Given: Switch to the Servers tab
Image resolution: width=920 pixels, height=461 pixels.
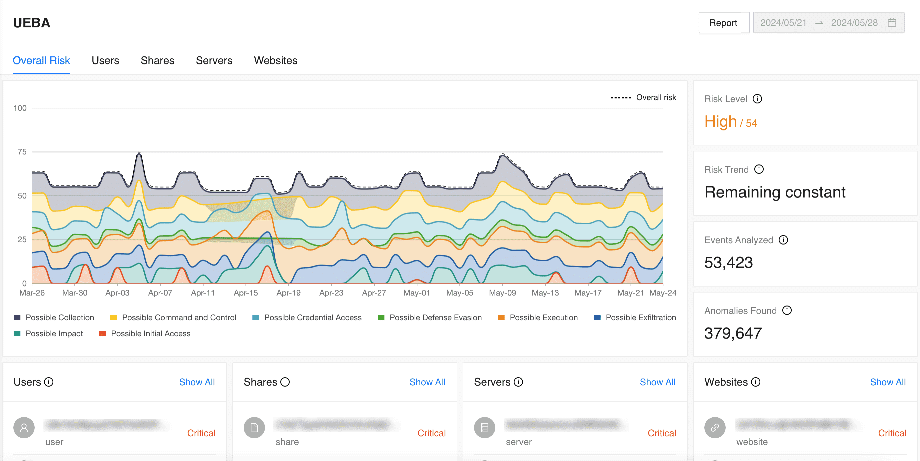Looking at the screenshot, I should [214, 60].
